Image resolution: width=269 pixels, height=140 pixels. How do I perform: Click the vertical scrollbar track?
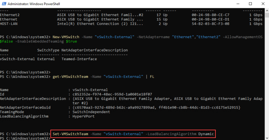(x=267, y=79)
